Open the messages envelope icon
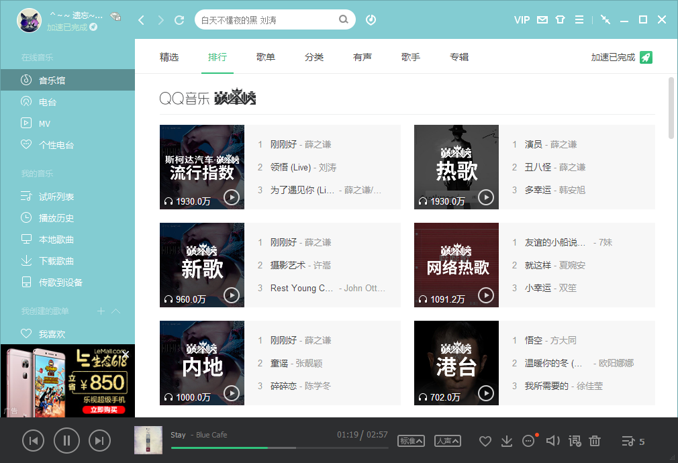This screenshot has width=678, height=463. [542, 20]
